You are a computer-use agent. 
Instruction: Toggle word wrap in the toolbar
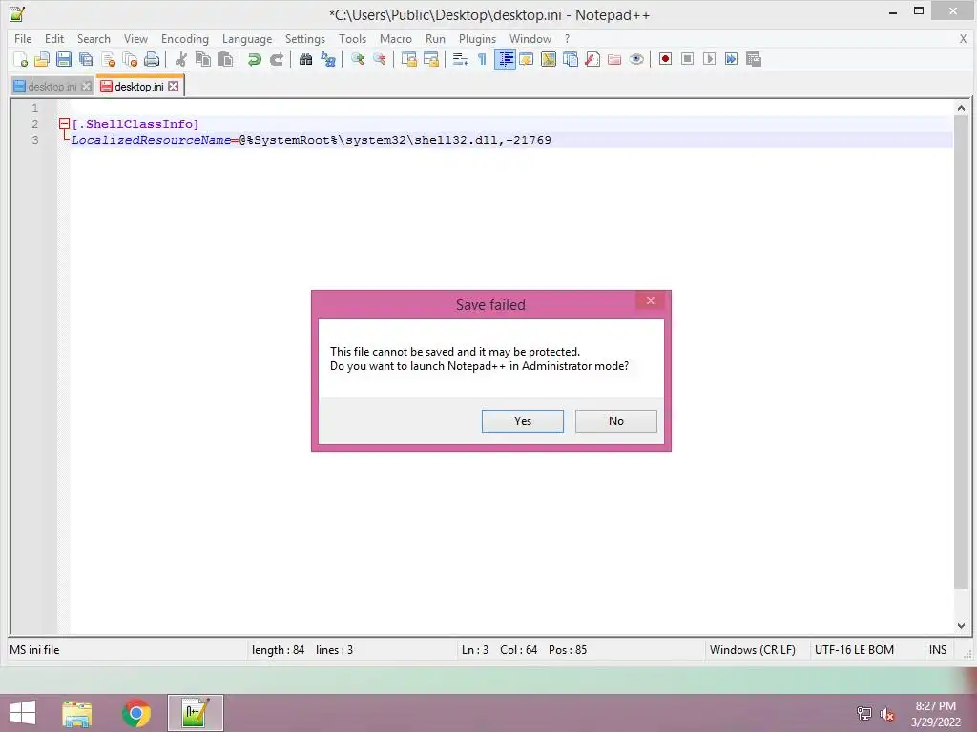click(461, 59)
